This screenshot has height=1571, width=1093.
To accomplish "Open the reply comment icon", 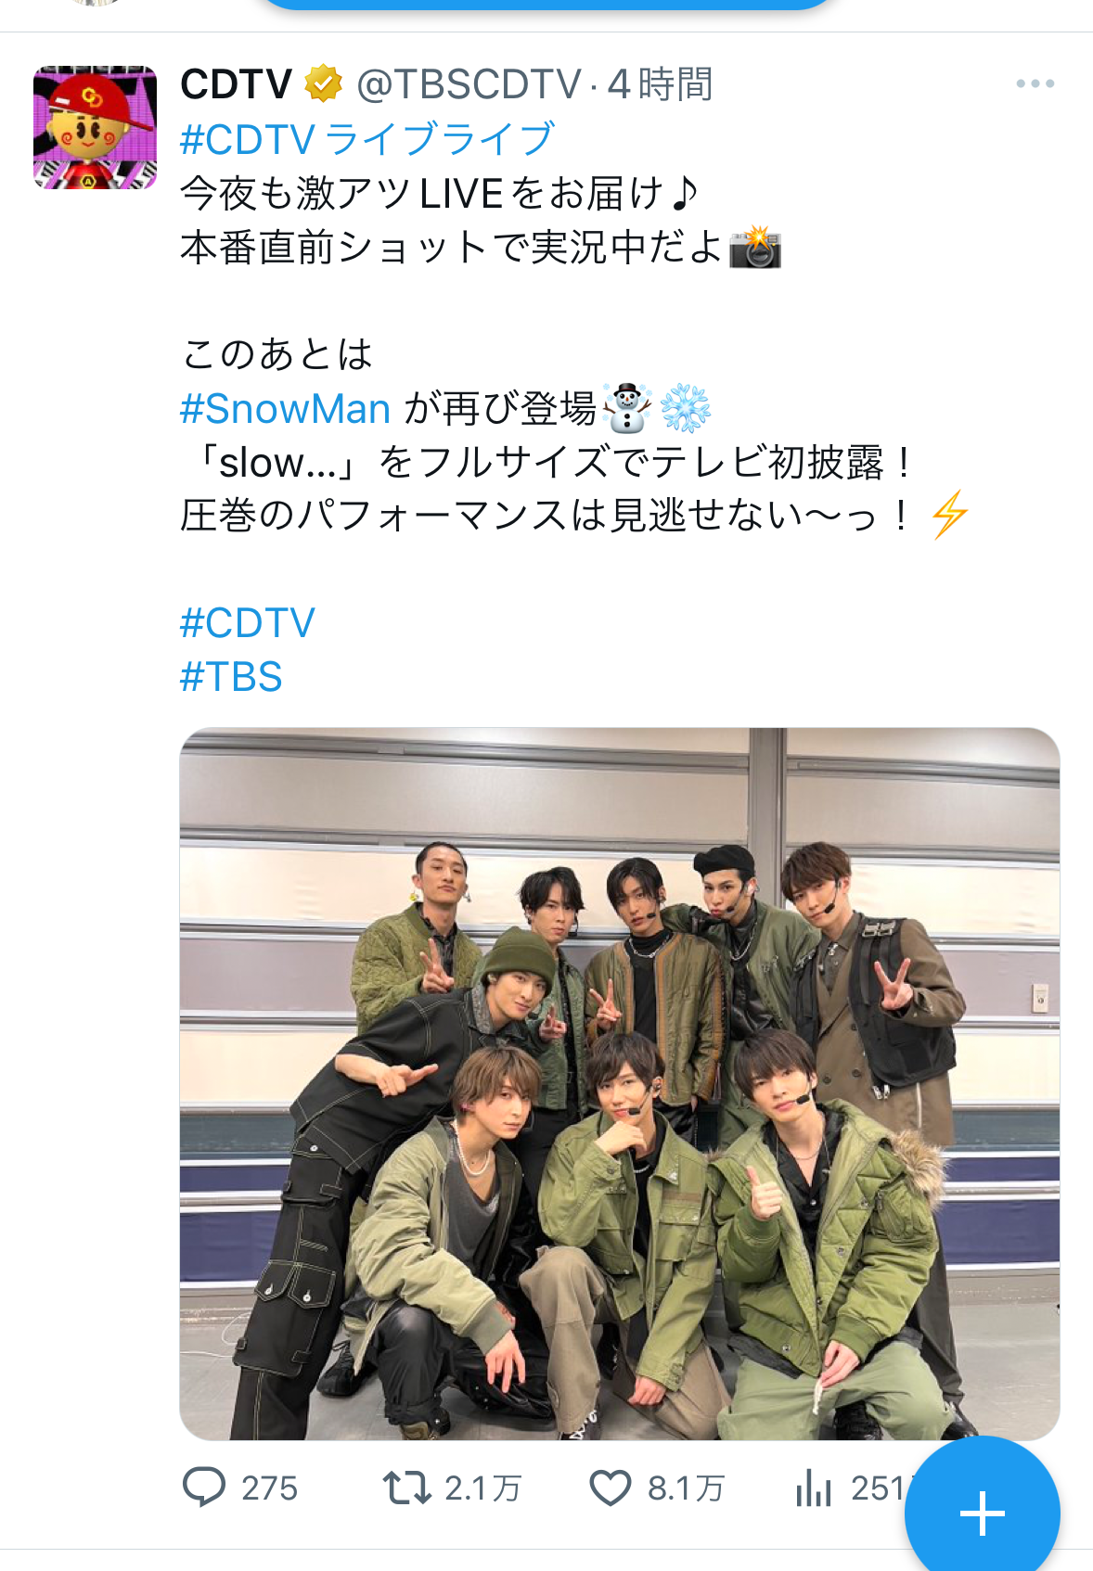I will coord(203,1488).
